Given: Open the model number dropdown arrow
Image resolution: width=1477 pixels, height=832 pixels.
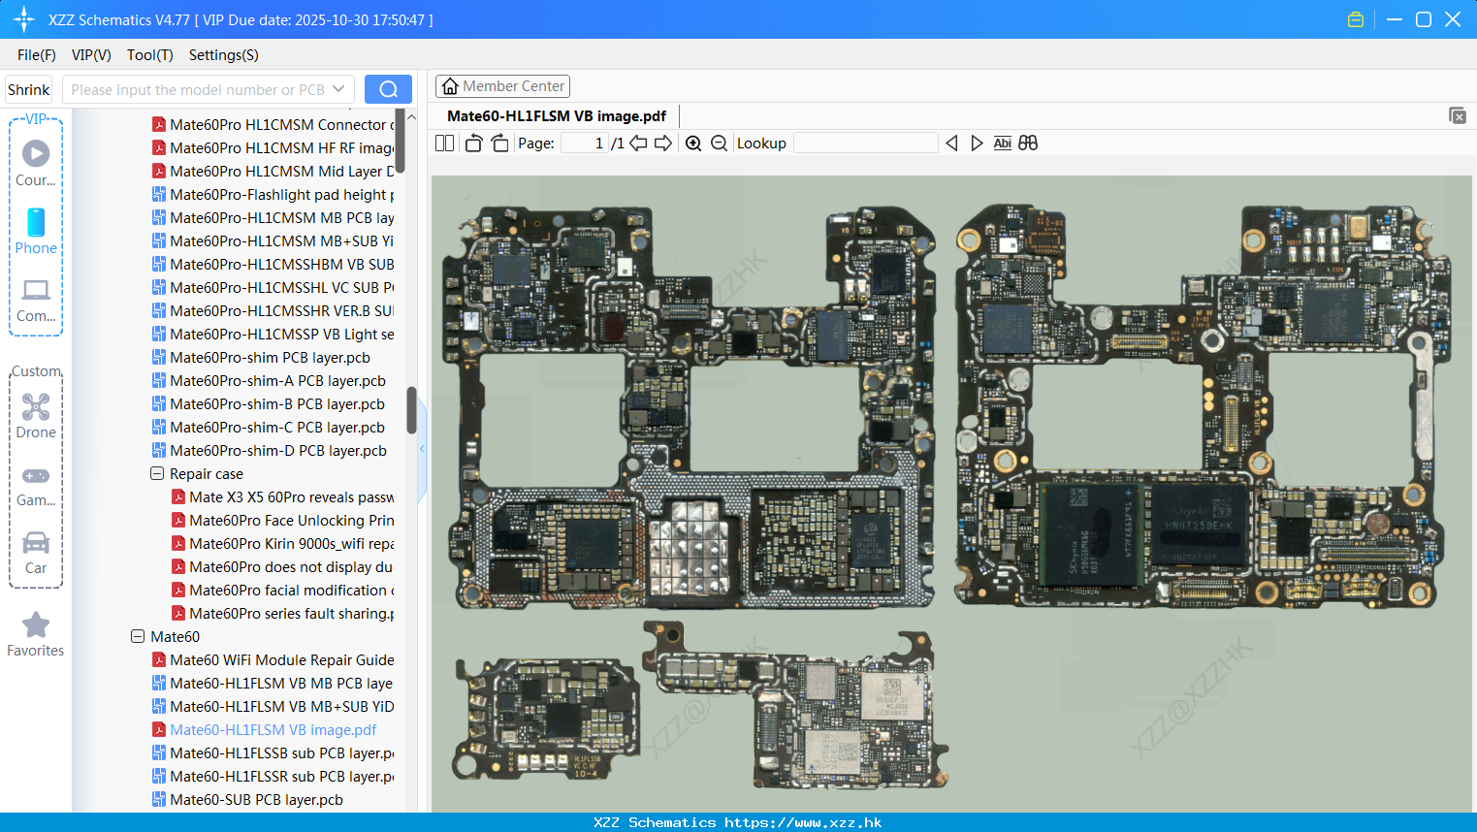Looking at the screenshot, I should point(338,89).
